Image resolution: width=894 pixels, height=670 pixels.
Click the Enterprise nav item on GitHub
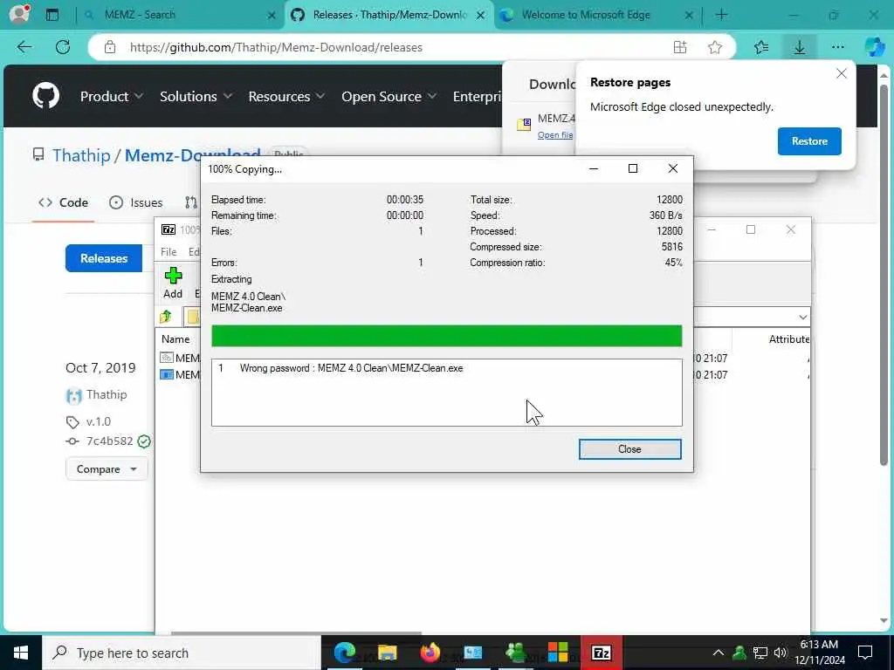[478, 96]
